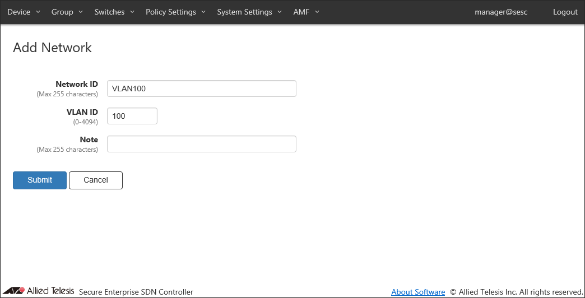Focus the Network ID field containing VLAN100
Viewport: 585px width, 298px height.
pyautogui.click(x=201, y=89)
